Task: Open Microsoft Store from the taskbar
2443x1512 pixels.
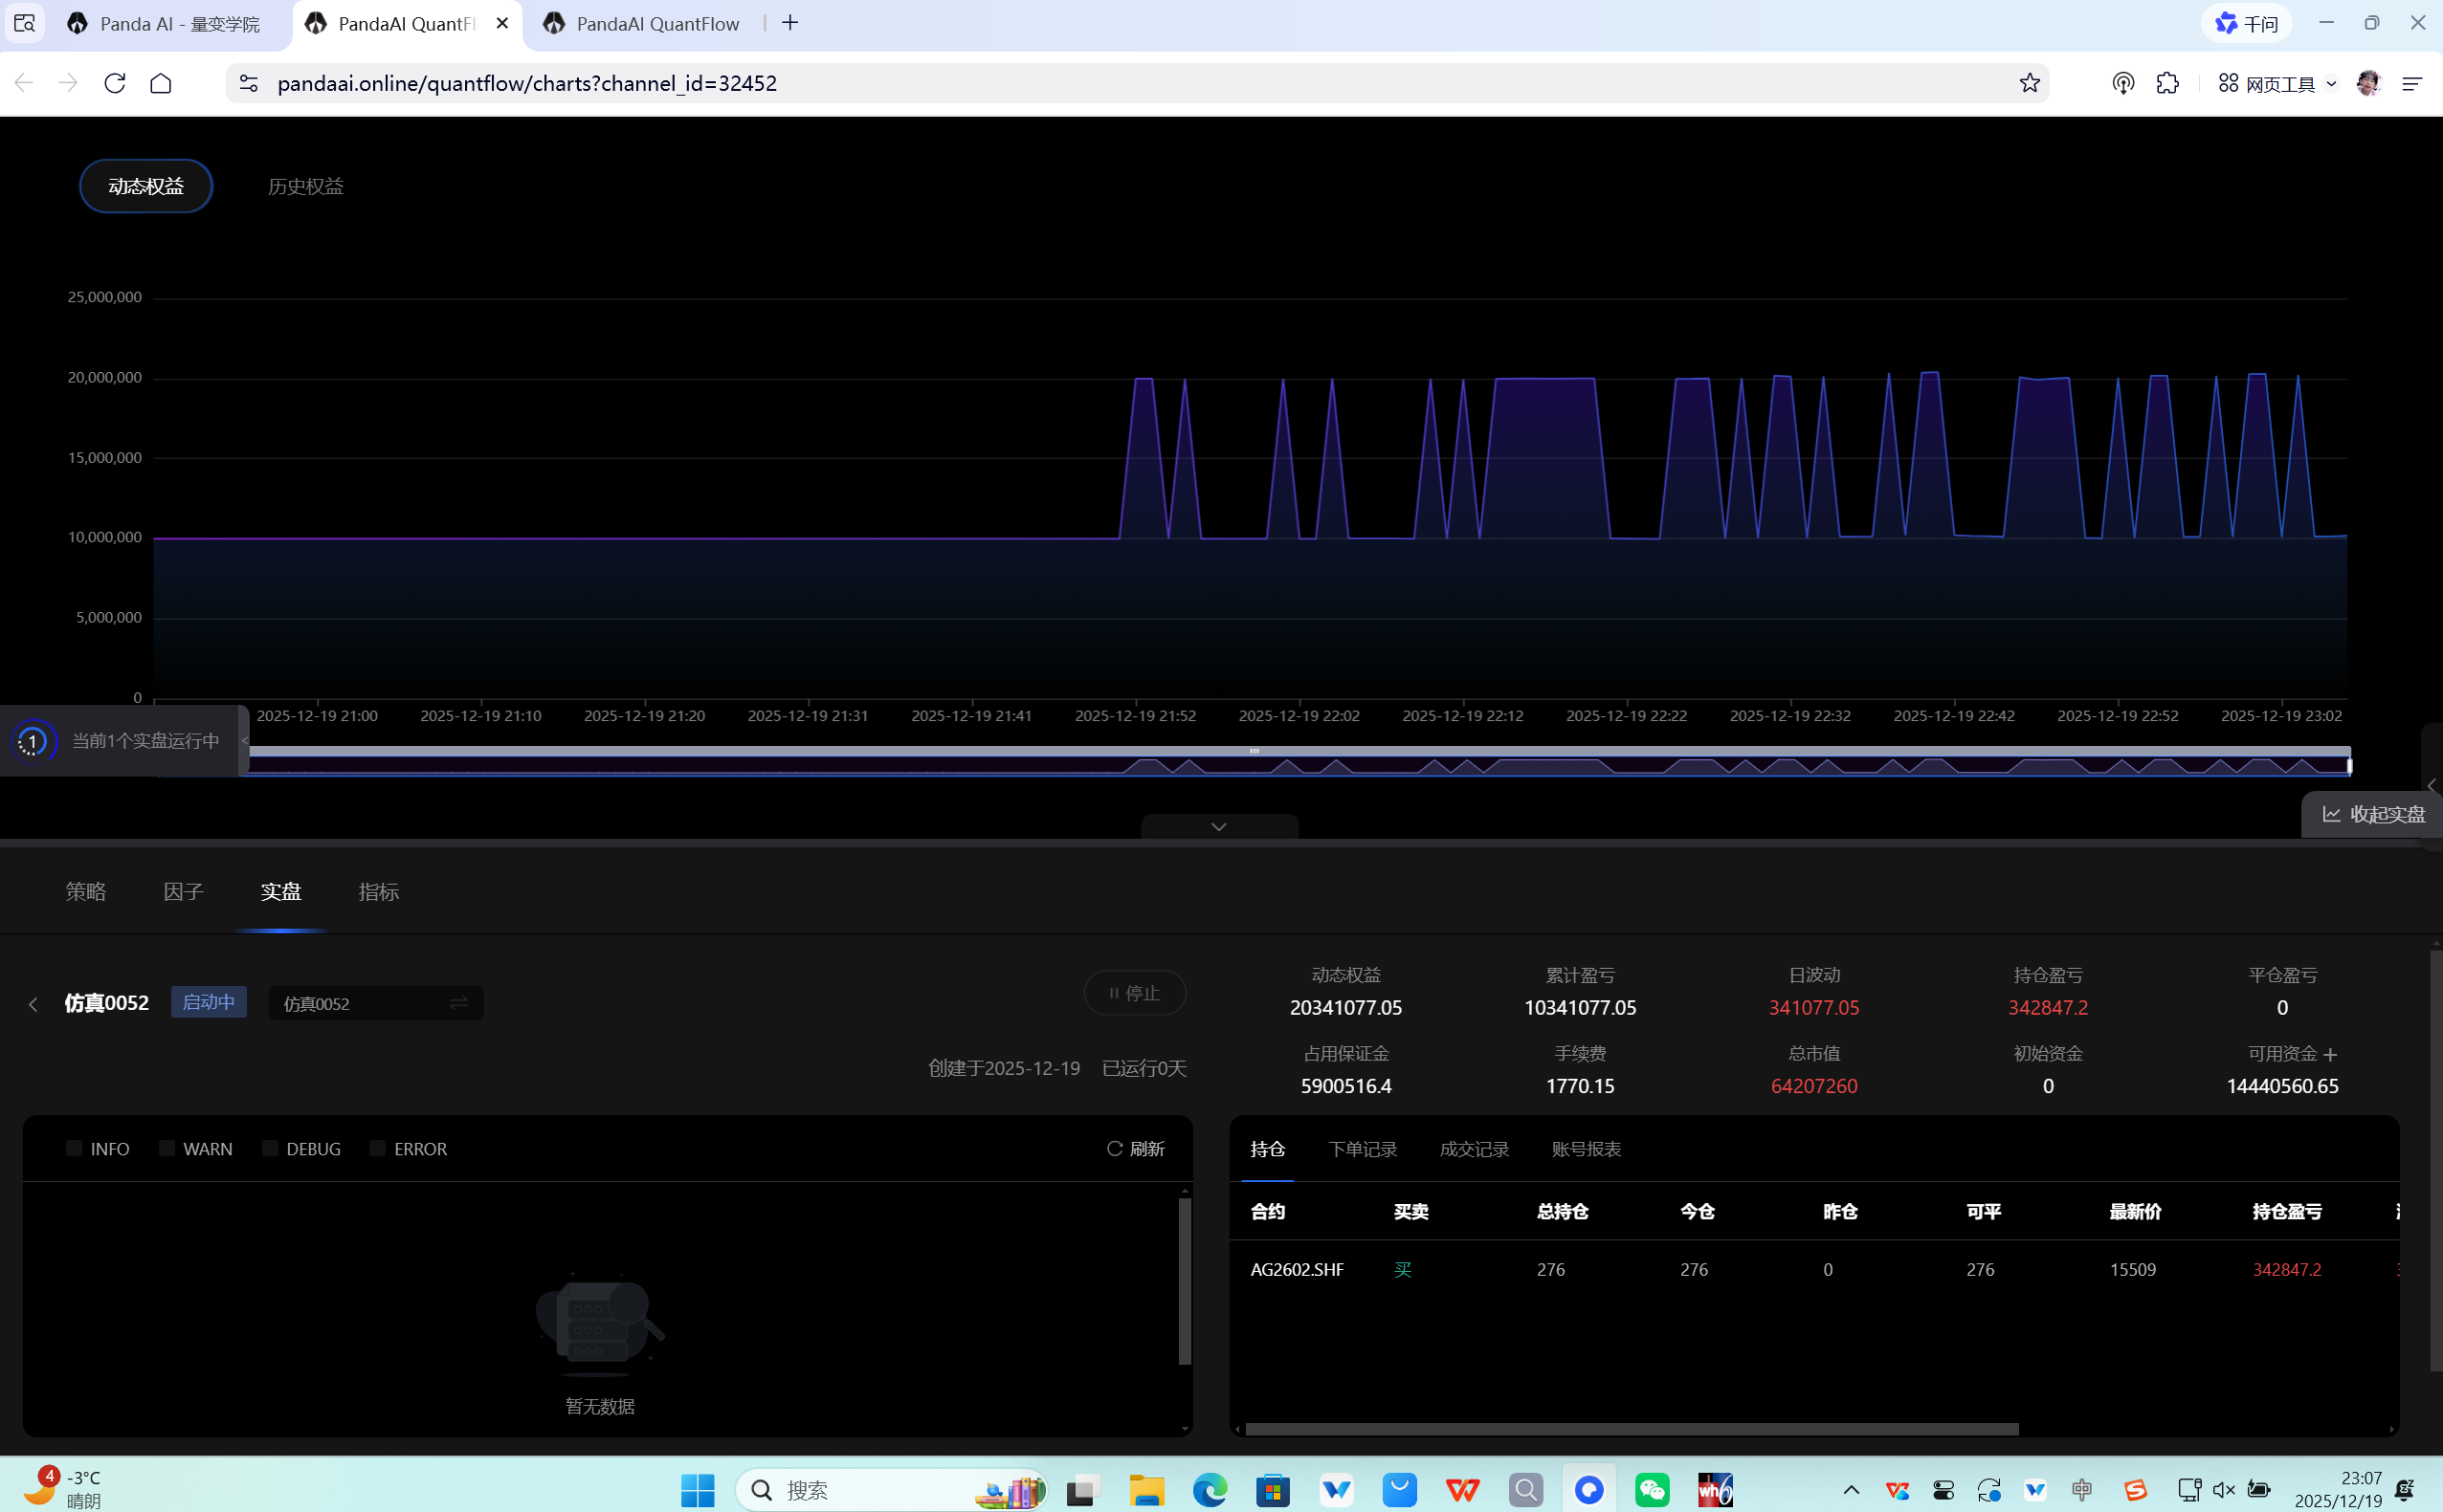Action: click(x=1273, y=1490)
